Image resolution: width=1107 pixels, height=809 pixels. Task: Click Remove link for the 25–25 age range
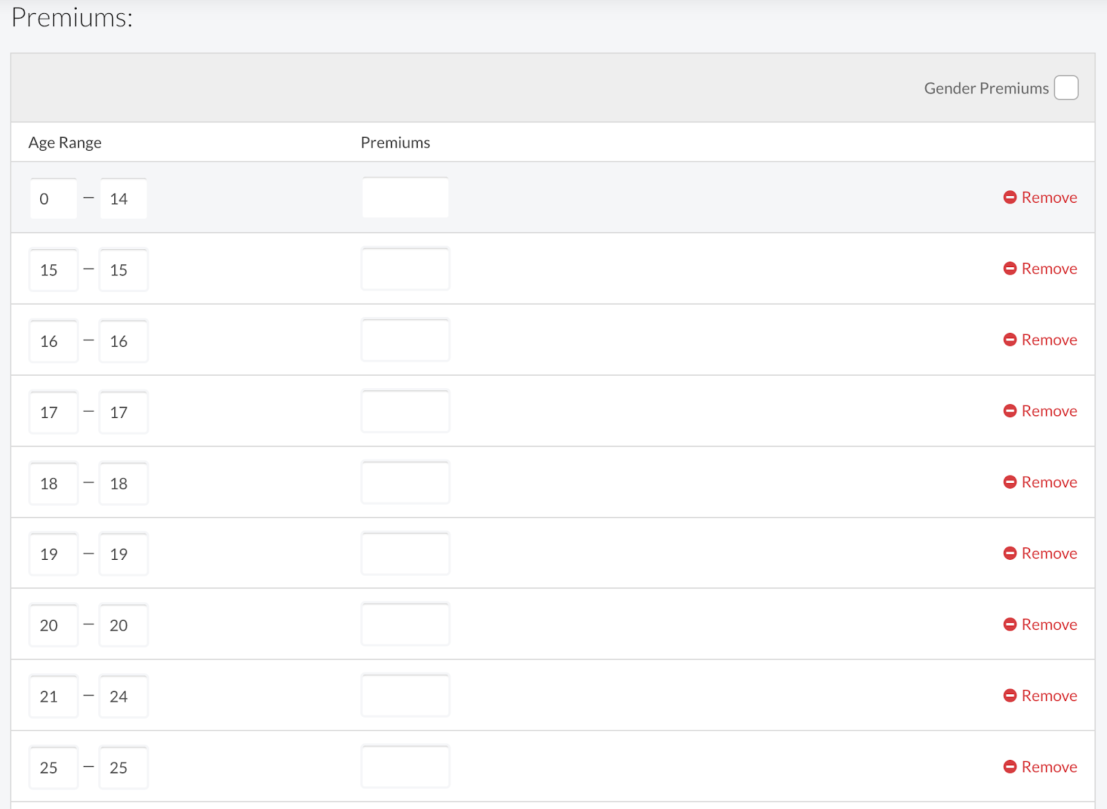click(x=1049, y=767)
